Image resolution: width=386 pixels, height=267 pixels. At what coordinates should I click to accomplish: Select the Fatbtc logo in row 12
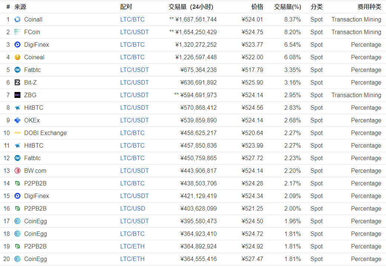(x=17, y=158)
